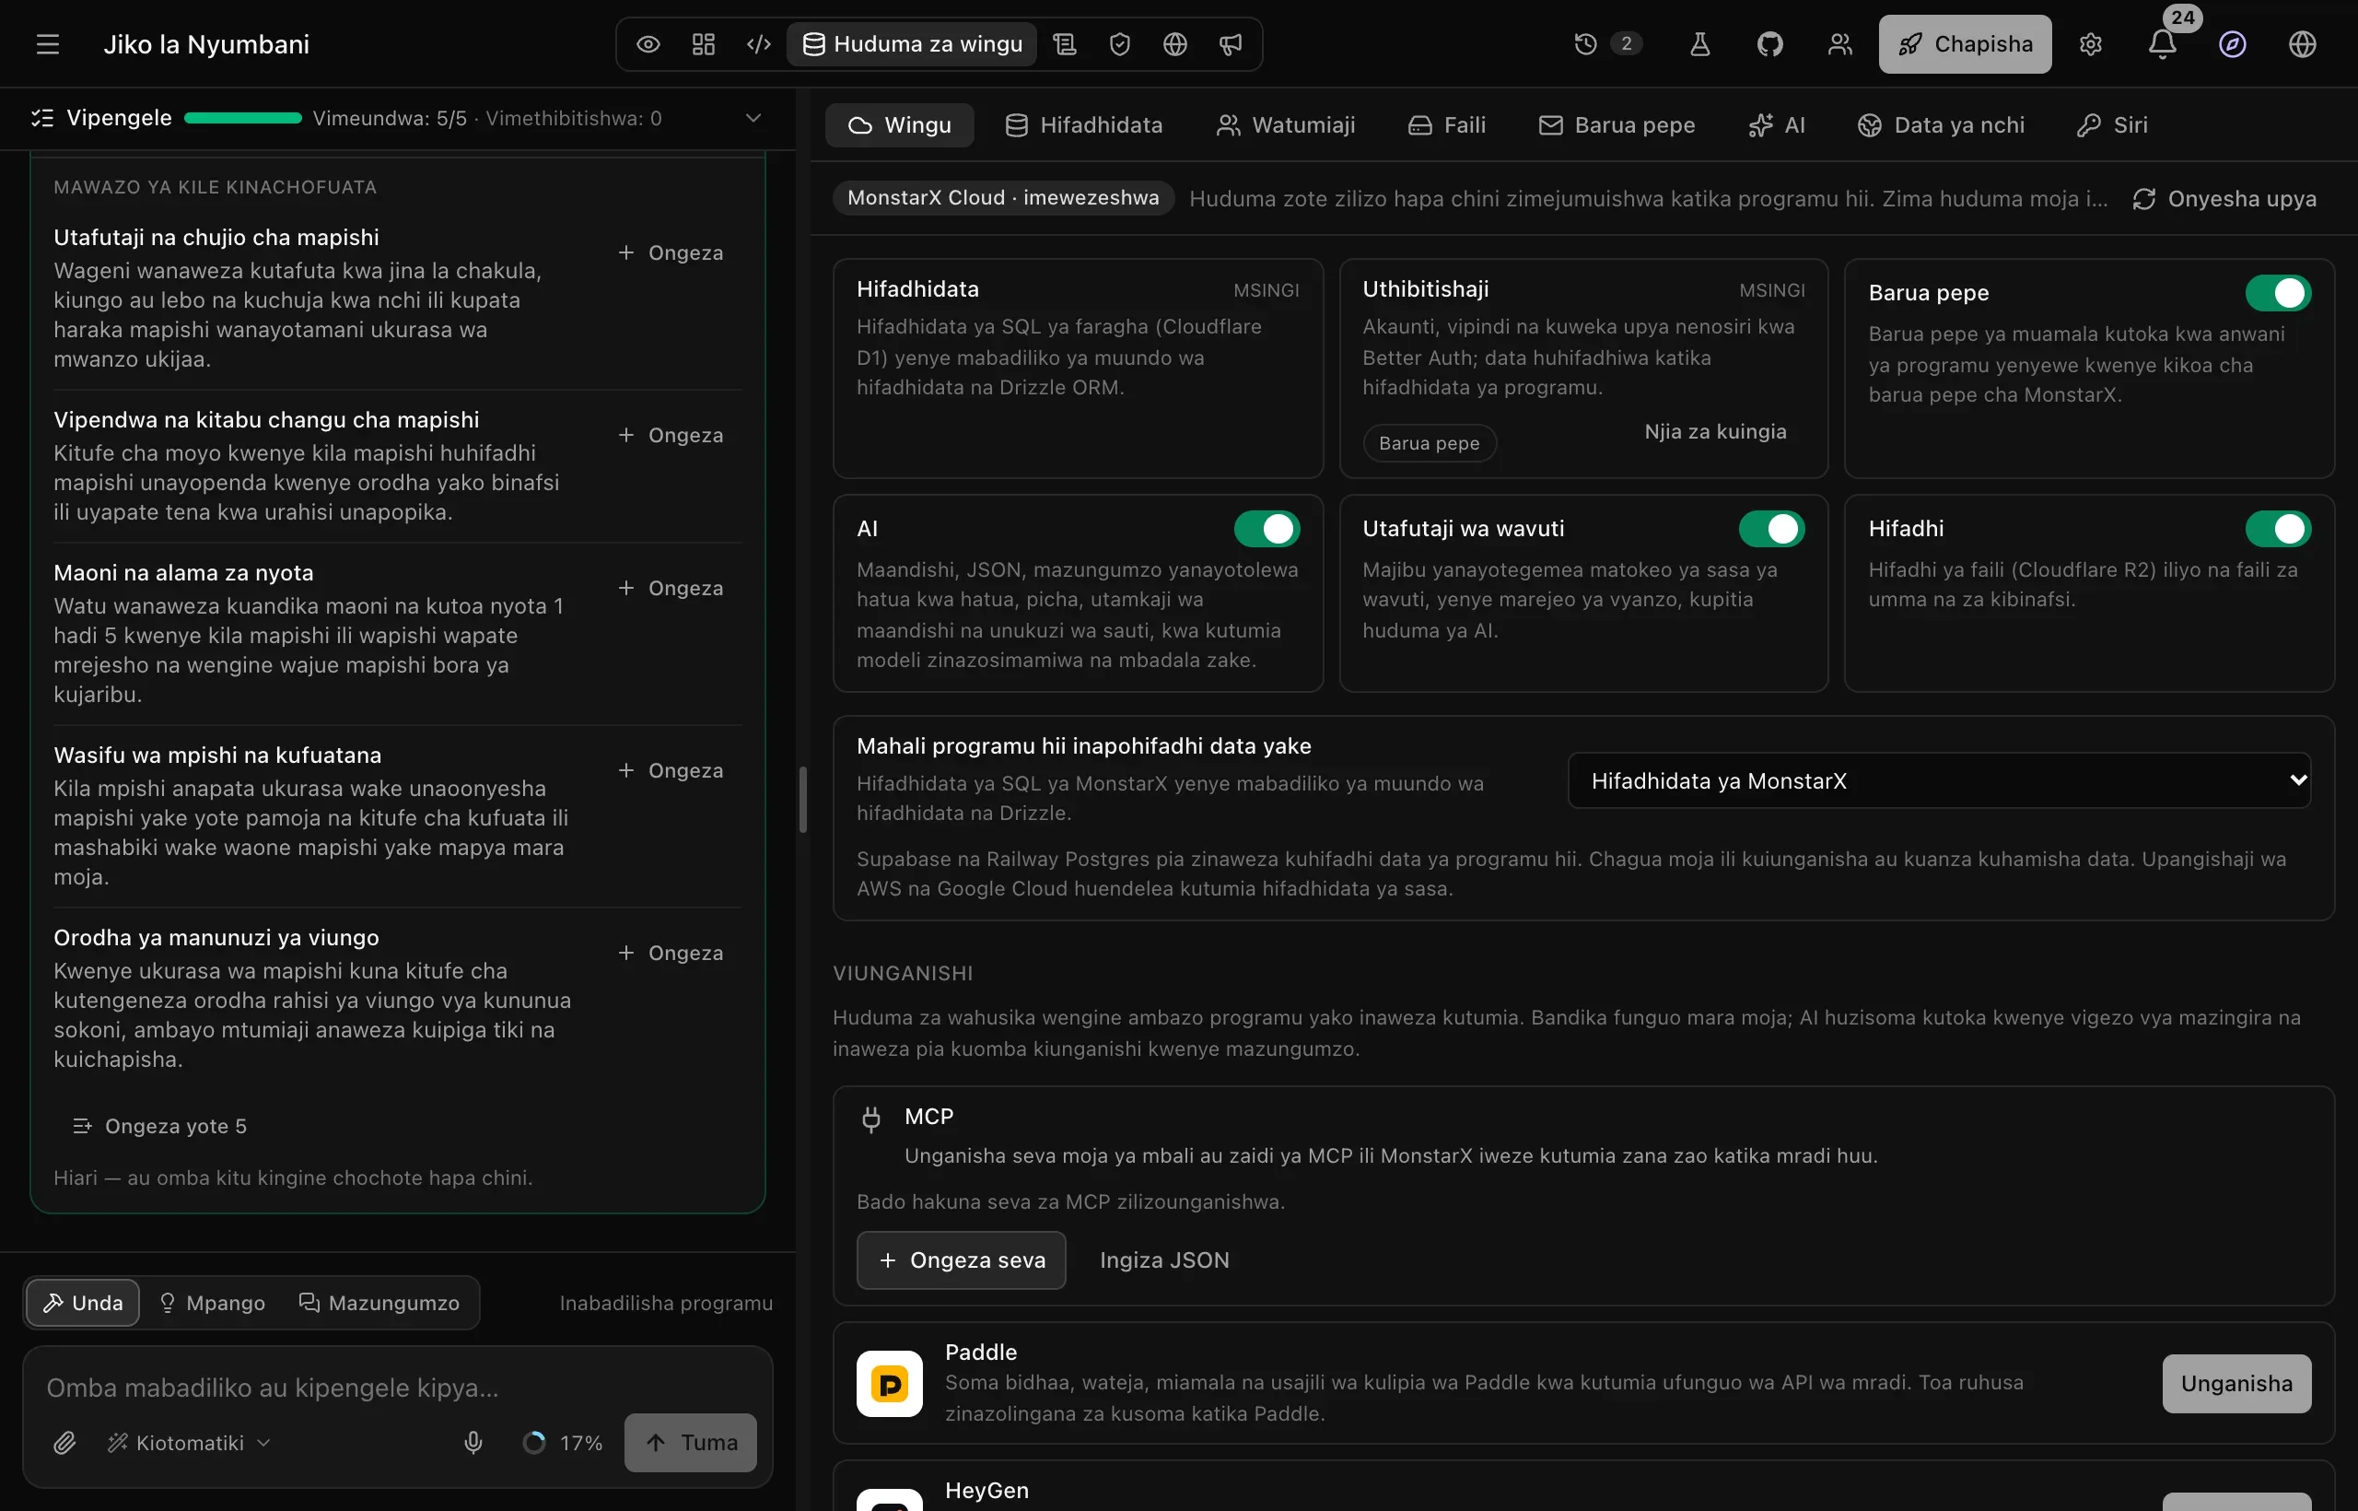Open the grid components view
This screenshot has width=2358, height=1511.
point(704,44)
